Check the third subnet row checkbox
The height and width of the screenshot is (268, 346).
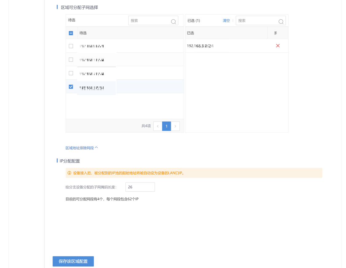(71, 73)
